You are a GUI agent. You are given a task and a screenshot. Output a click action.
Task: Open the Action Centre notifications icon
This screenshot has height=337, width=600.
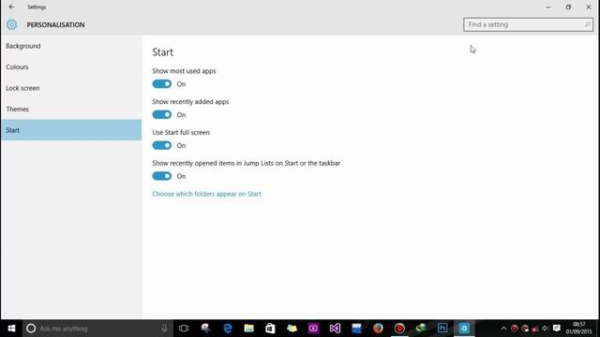point(557,329)
